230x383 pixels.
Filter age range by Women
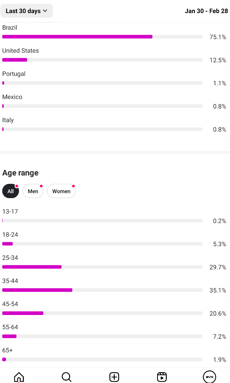click(61, 191)
